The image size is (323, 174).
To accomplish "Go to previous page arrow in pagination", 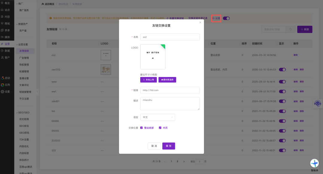I will (165, 161).
